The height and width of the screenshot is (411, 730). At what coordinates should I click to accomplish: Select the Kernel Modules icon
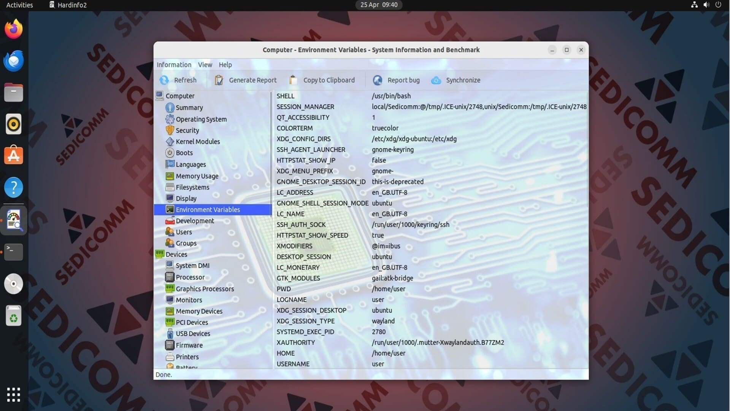pyautogui.click(x=170, y=142)
